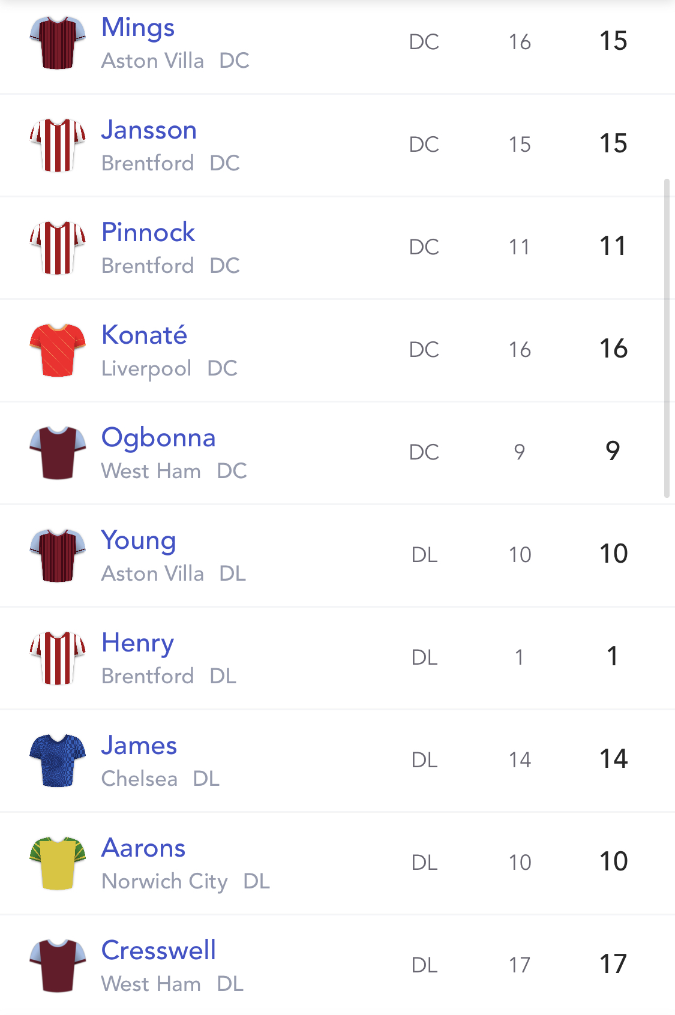This screenshot has height=1015, width=675.
Task: Tap Ogbonna's West Ham shirt icon
Action: tap(58, 453)
